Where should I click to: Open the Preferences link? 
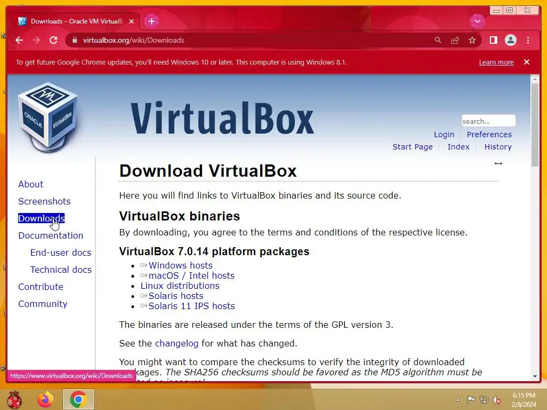pyautogui.click(x=489, y=135)
